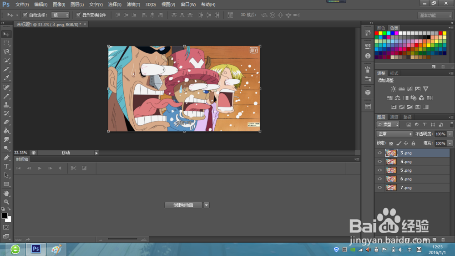This screenshot has height=256, width=455.
Task: Open the File menu
Action: 22,5
